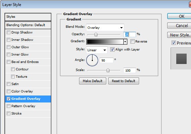
Task: Open the Blend Mode dropdown
Action: click(x=105, y=27)
